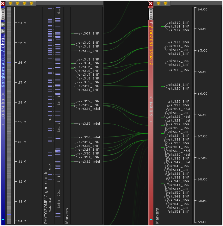Click the 10.9M bp zoom label

click(3, 109)
